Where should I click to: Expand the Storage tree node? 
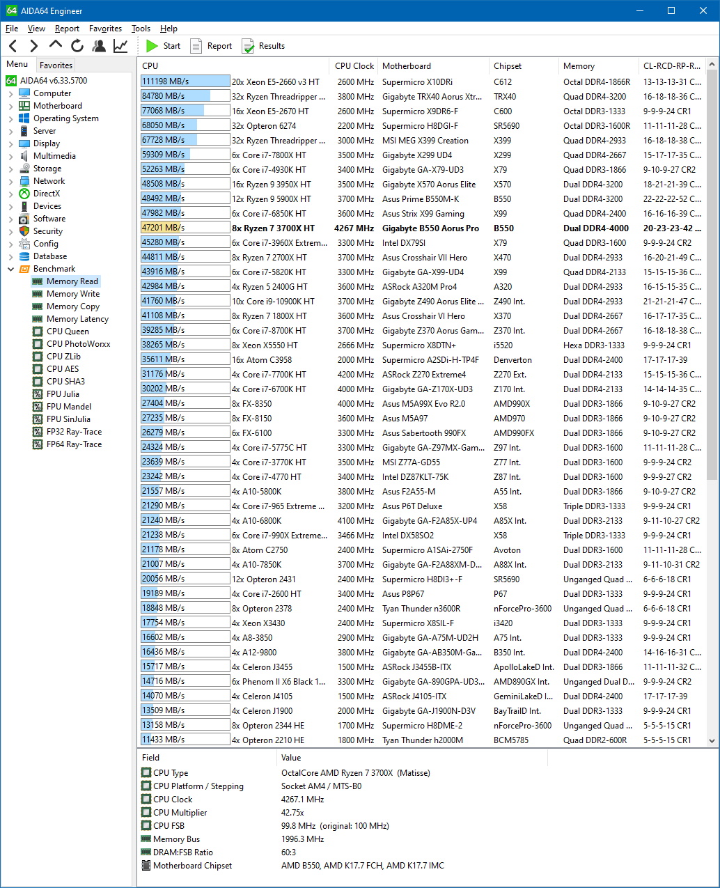click(x=10, y=169)
